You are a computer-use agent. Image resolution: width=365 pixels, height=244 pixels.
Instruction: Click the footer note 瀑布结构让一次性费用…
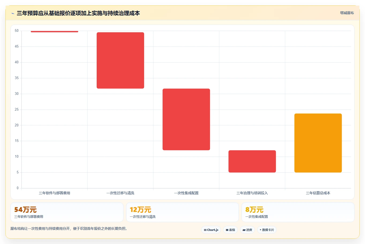(x=70, y=228)
